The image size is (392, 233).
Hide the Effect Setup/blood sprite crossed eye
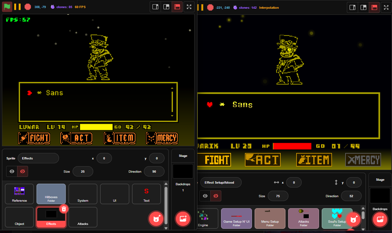(216, 196)
